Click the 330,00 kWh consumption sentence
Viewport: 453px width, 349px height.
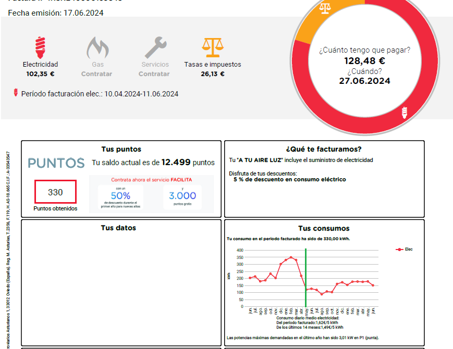288,239
